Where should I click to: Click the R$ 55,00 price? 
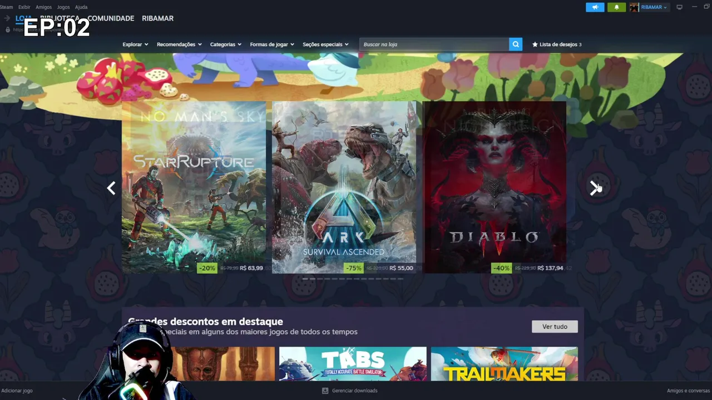click(x=401, y=268)
